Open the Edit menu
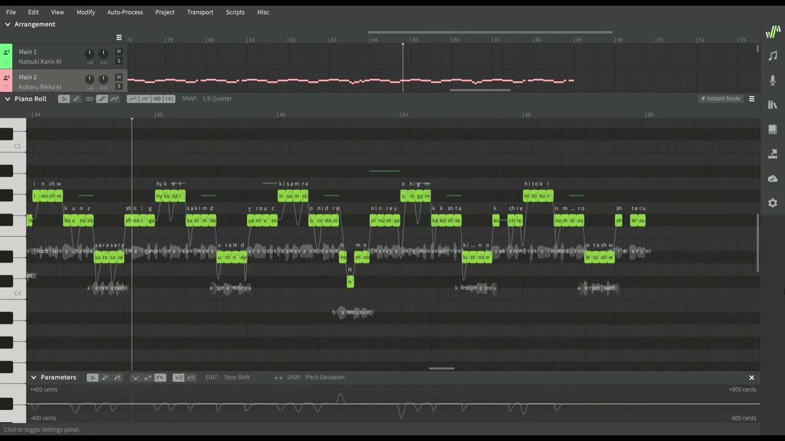Viewport: 785px width, 441px height. pyautogui.click(x=33, y=12)
